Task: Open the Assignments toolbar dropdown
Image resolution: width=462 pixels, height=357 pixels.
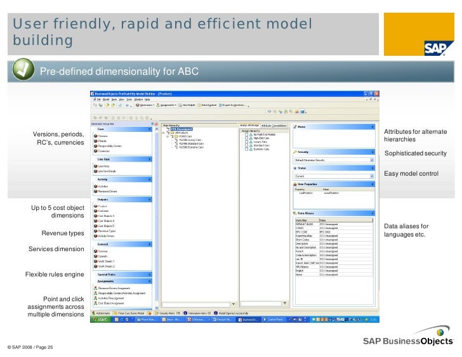Action: (166, 105)
